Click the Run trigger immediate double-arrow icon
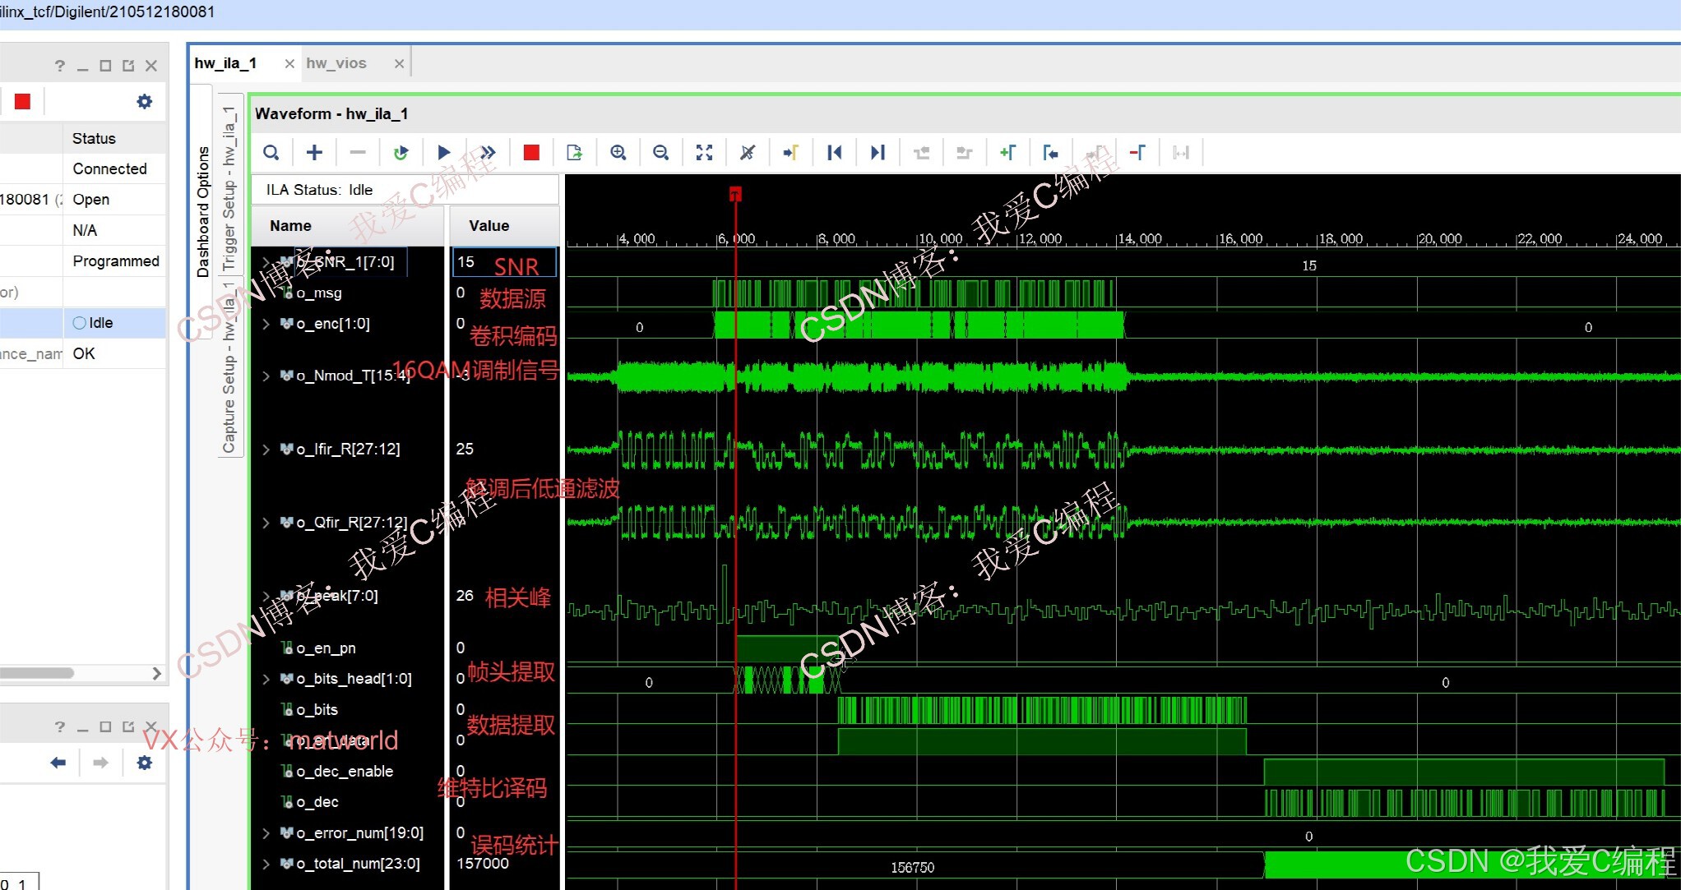The image size is (1681, 890). pos(488,153)
